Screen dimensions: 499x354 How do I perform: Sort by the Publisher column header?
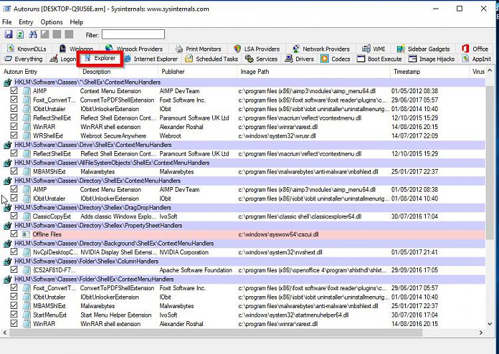click(173, 71)
